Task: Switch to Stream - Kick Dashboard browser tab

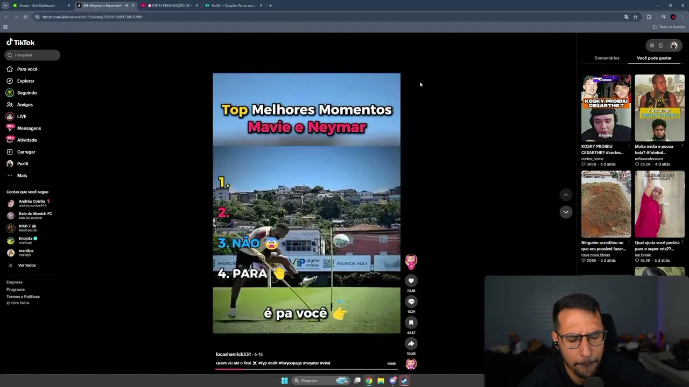Action: click(x=41, y=5)
